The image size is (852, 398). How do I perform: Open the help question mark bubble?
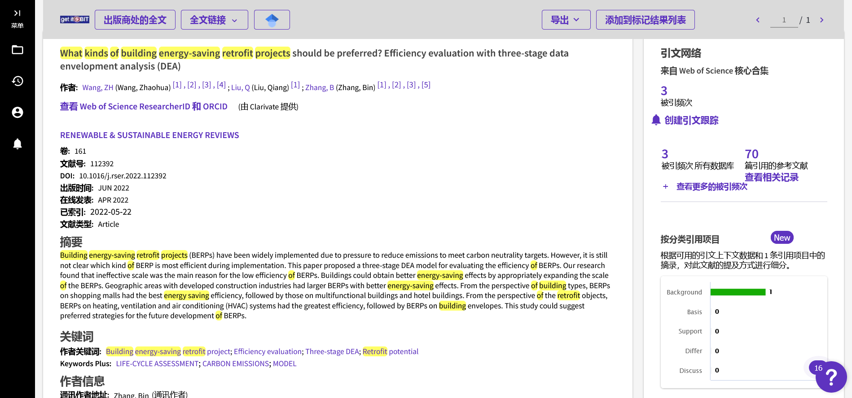[831, 377]
